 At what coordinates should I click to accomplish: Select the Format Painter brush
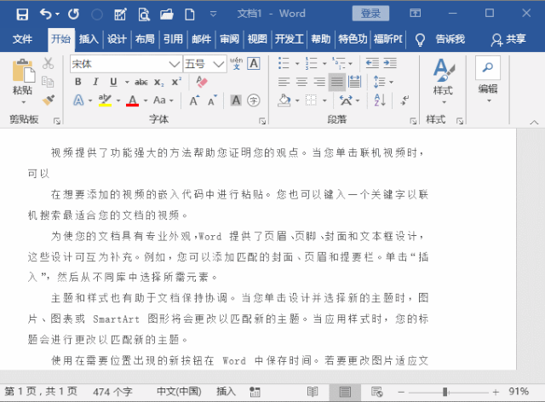point(49,100)
